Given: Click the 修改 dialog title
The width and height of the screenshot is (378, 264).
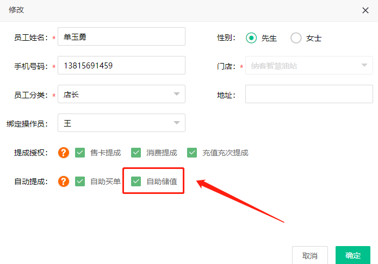Looking at the screenshot, I should [16, 10].
